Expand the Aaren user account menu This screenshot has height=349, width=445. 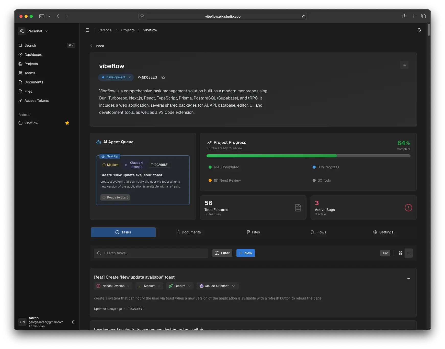coord(47,322)
